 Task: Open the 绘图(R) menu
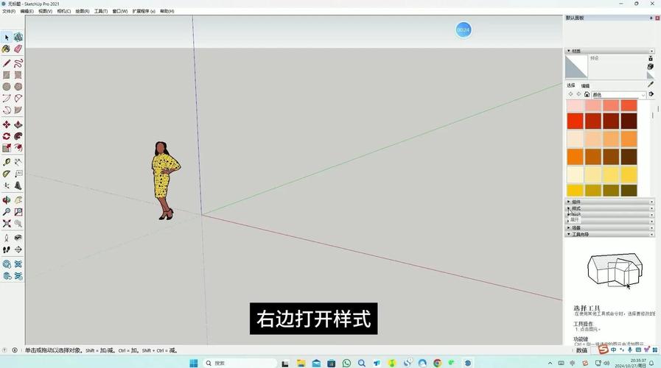(83, 11)
